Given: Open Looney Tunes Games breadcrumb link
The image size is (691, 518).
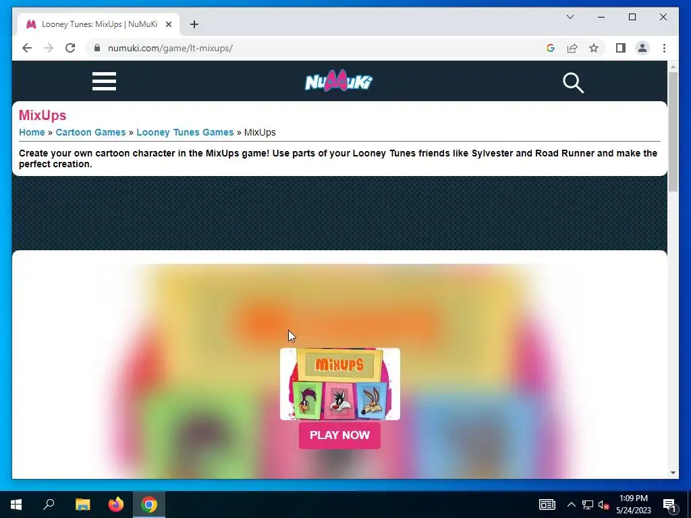Looking at the screenshot, I should point(185,132).
